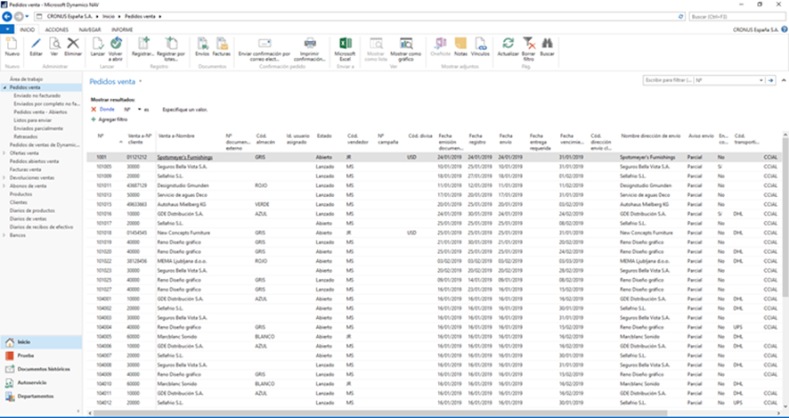Viewport: 789px width, 418px height.
Task: Open Registrar por lotes icon
Action: 171,44
